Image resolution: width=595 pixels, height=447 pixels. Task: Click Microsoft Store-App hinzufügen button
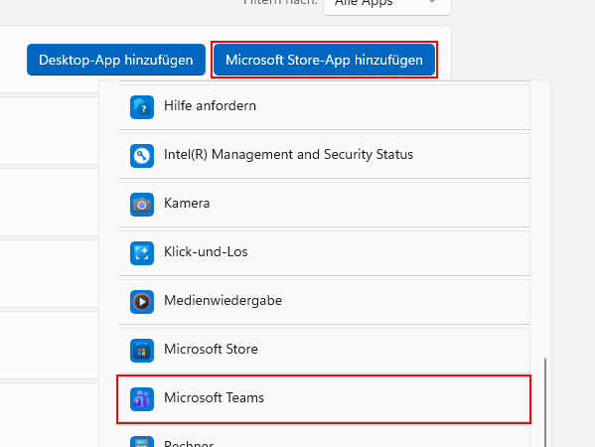click(324, 60)
